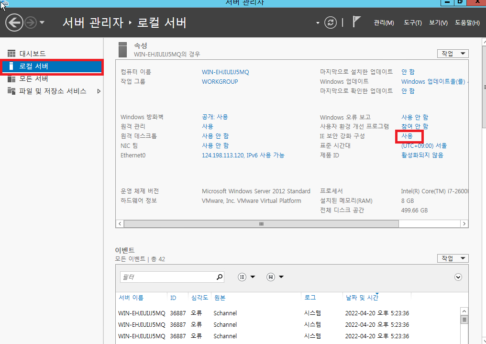Sort events by 로그 column

point(310,298)
